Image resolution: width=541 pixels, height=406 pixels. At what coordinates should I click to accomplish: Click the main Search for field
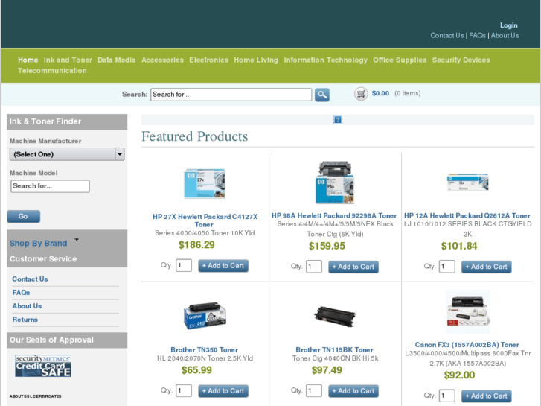click(x=231, y=95)
